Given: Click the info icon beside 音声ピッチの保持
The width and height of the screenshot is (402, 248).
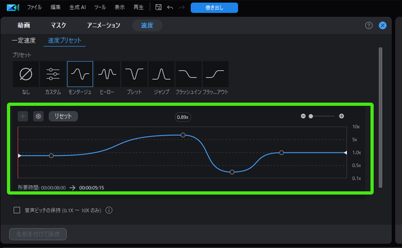Looking at the screenshot, I should coord(109,210).
